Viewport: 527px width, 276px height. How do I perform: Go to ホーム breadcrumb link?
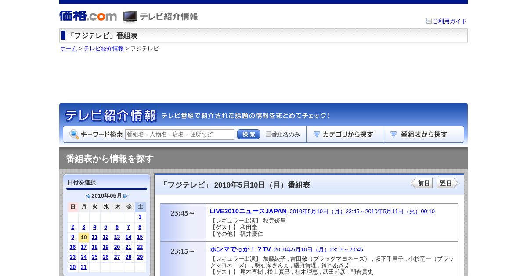point(69,49)
